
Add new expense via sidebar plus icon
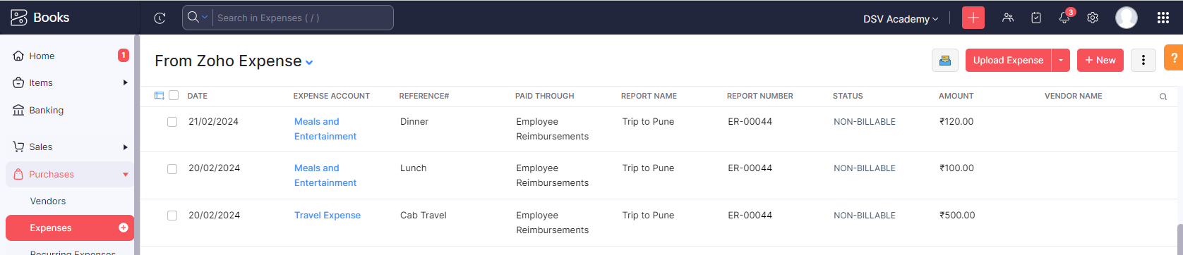tap(124, 228)
